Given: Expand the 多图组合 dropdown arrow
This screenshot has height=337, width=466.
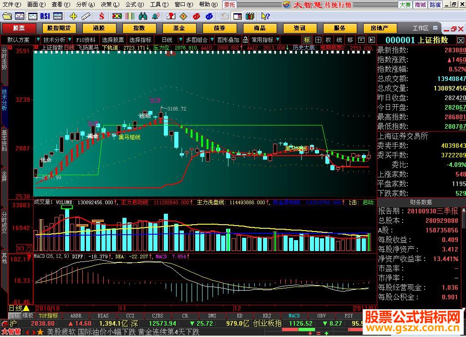Looking at the screenshot, I should [212, 40].
